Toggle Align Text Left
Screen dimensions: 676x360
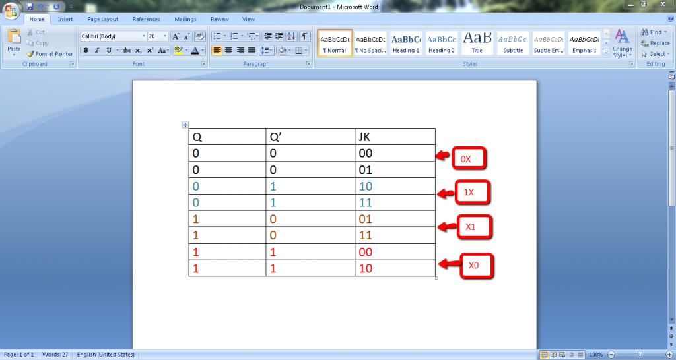pyautogui.click(x=217, y=51)
